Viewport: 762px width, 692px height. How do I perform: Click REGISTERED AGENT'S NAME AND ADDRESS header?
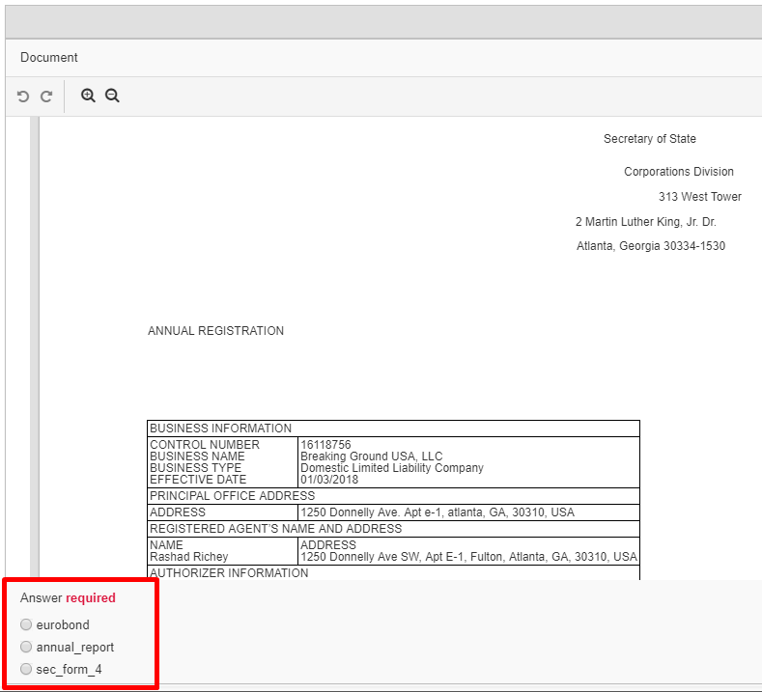(393, 529)
